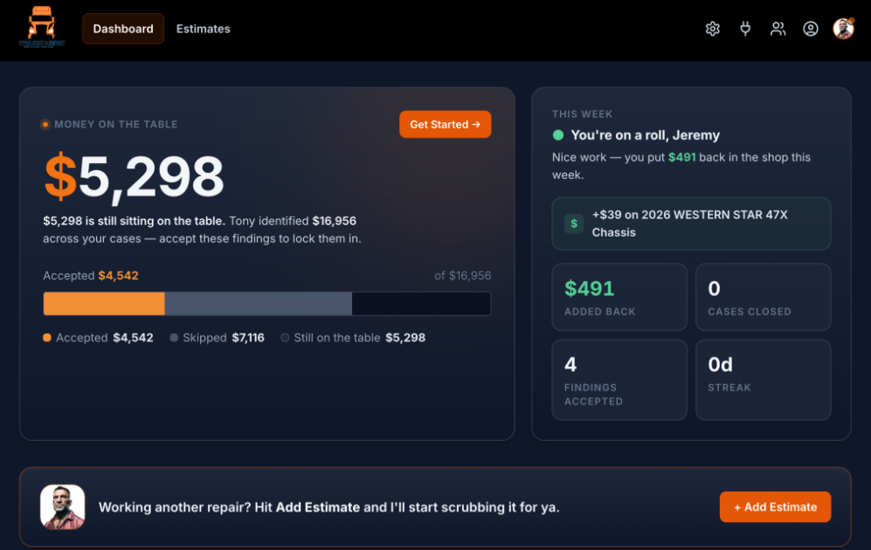The width and height of the screenshot is (871, 550).
Task: Click Tony's portrait thumbnail
Action: click(62, 506)
